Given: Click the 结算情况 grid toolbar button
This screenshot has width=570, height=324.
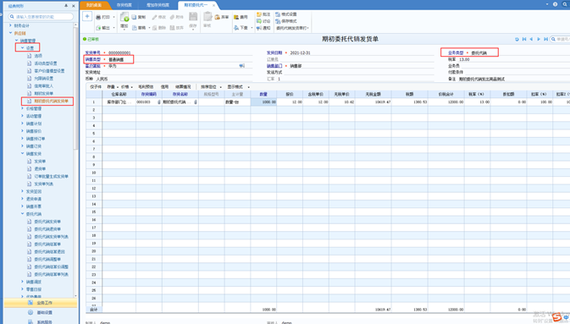Looking at the screenshot, I should tap(183, 87).
